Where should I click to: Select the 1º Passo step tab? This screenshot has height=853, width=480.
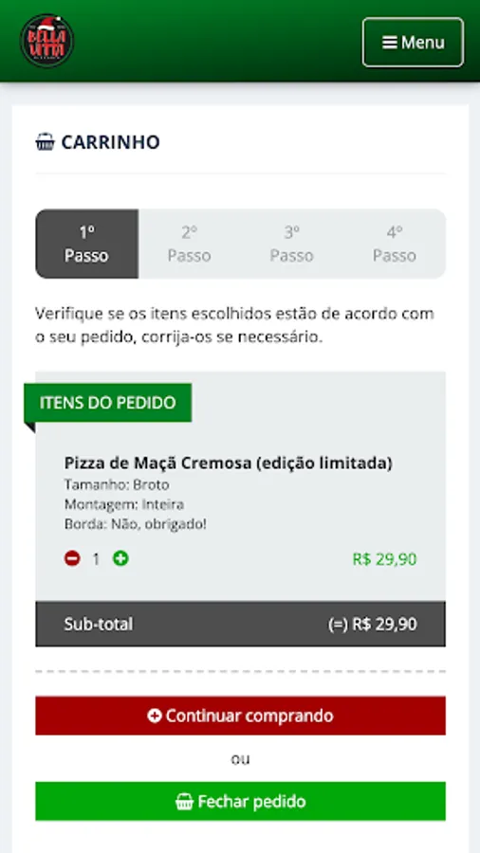click(x=86, y=244)
